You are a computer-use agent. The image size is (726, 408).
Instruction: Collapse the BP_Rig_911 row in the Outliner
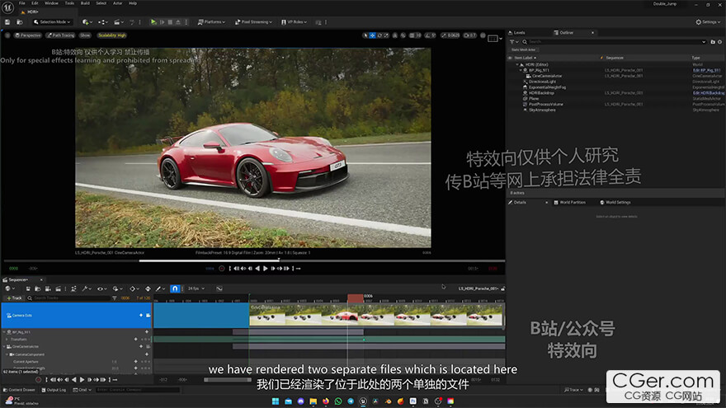pyautogui.click(x=521, y=70)
